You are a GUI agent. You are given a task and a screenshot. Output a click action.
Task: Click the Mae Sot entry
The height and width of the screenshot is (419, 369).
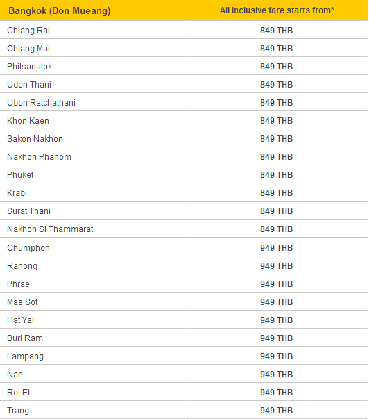(22, 302)
